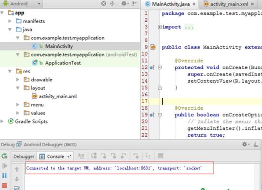Viewport: 262px width, 190px height.
Task: Click the collapse all icon in project toolbar
Action: (x=112, y=3)
